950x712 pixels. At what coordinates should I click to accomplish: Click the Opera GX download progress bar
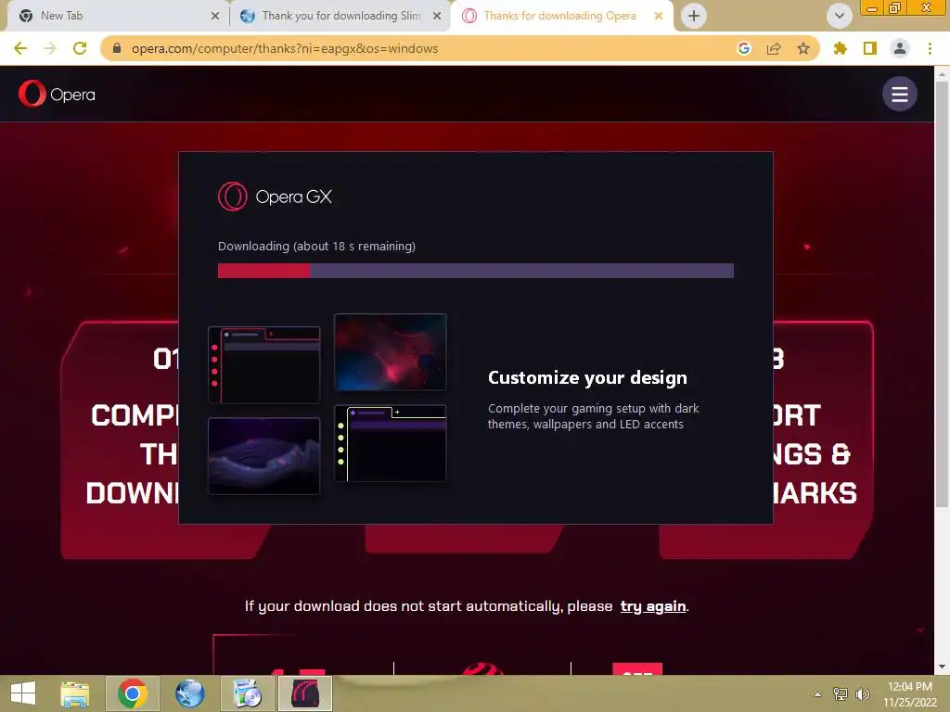(476, 271)
